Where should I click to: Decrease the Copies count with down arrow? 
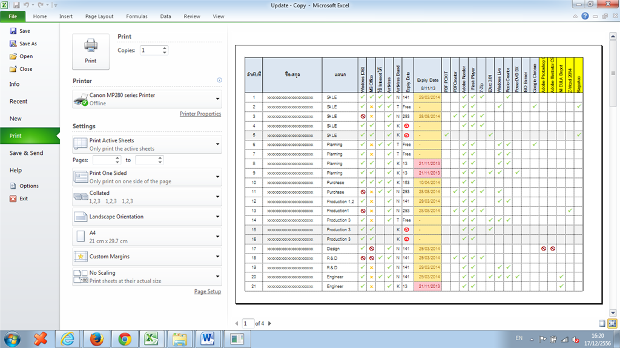click(x=165, y=53)
